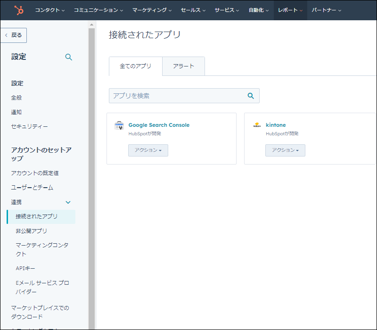Open the コンタクト menu
377x330 pixels.
tap(50, 10)
